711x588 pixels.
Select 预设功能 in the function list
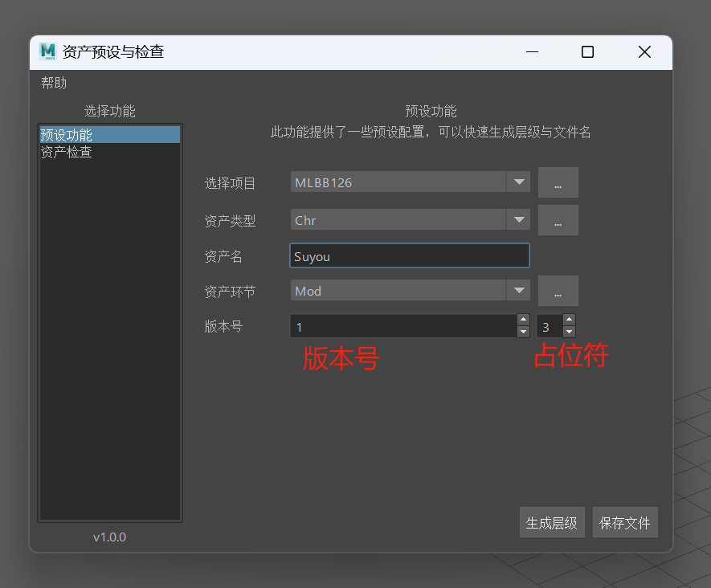pos(110,135)
